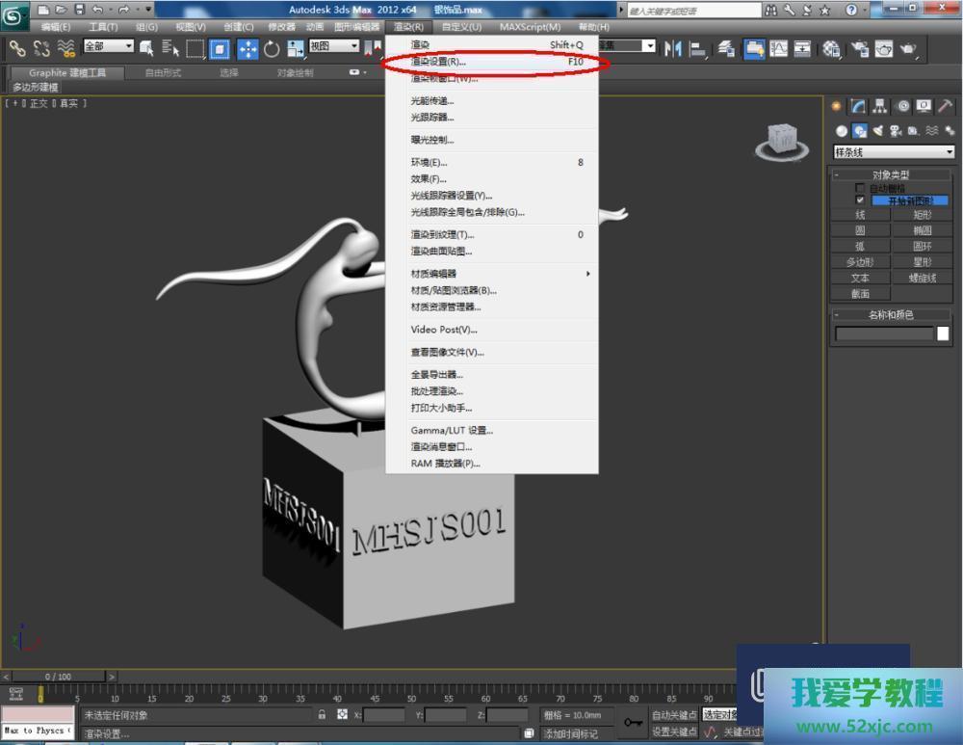Choose the Lights category icon
The image size is (963, 745).
pos(878,131)
